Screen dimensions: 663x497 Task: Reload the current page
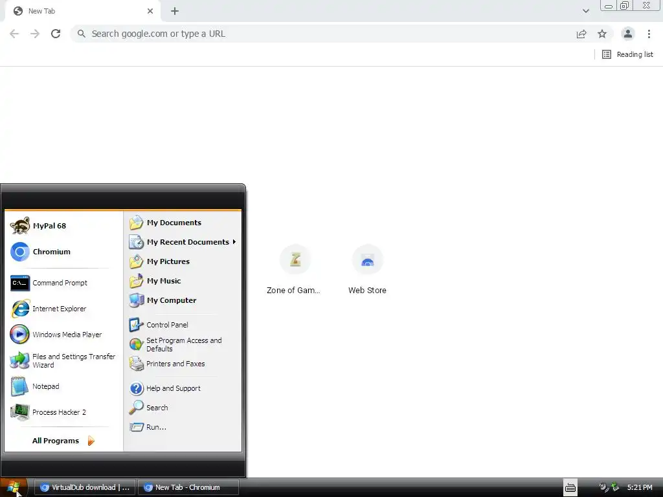[56, 34]
